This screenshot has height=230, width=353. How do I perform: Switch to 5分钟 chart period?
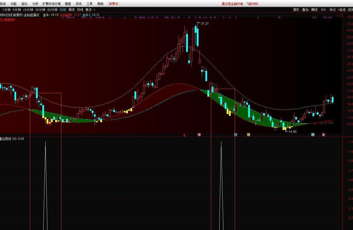17,10
